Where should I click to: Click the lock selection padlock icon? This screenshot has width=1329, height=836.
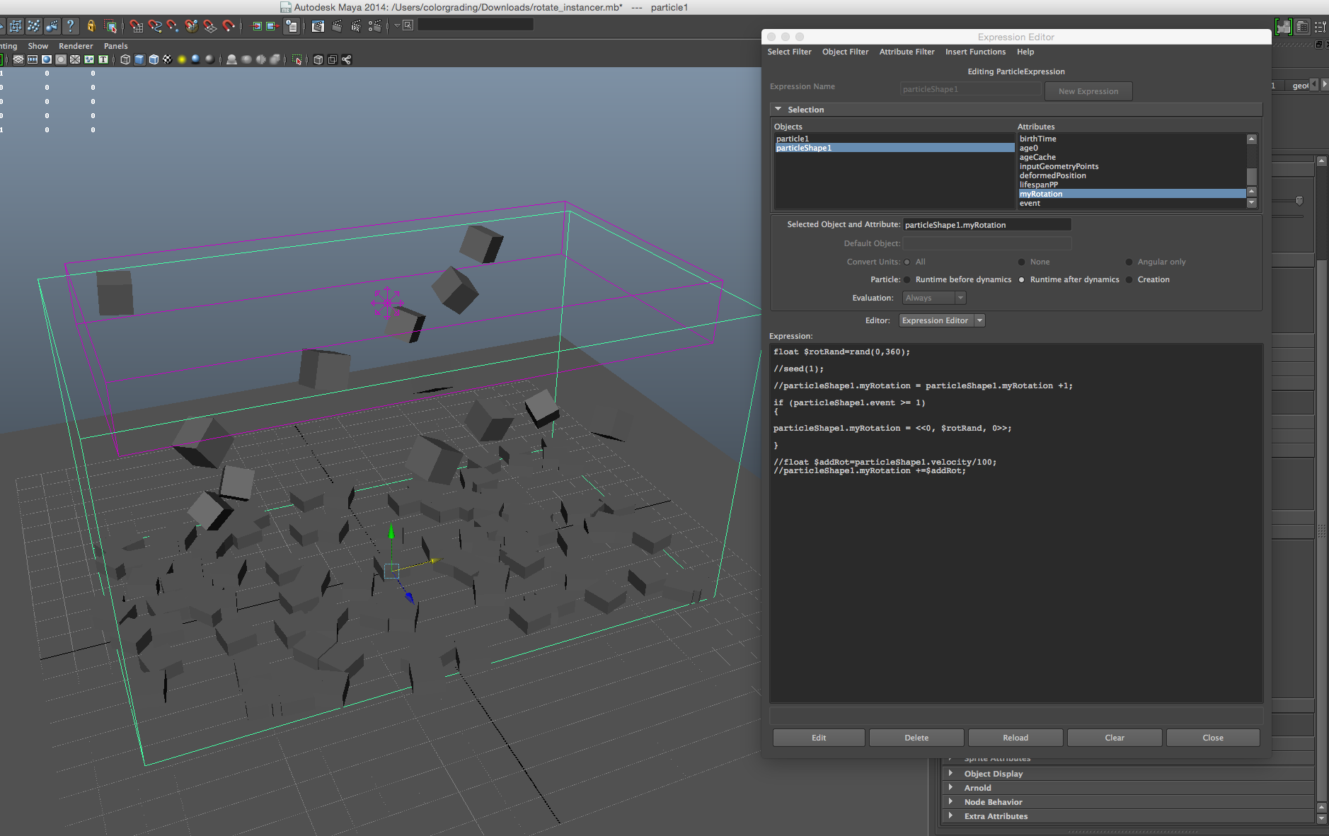(91, 26)
